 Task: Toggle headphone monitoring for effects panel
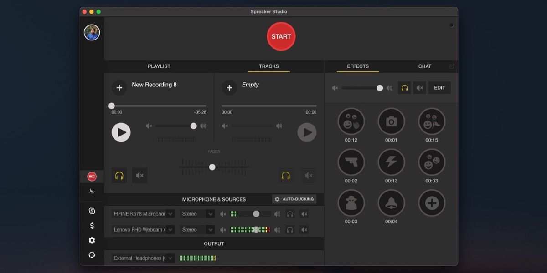point(404,88)
